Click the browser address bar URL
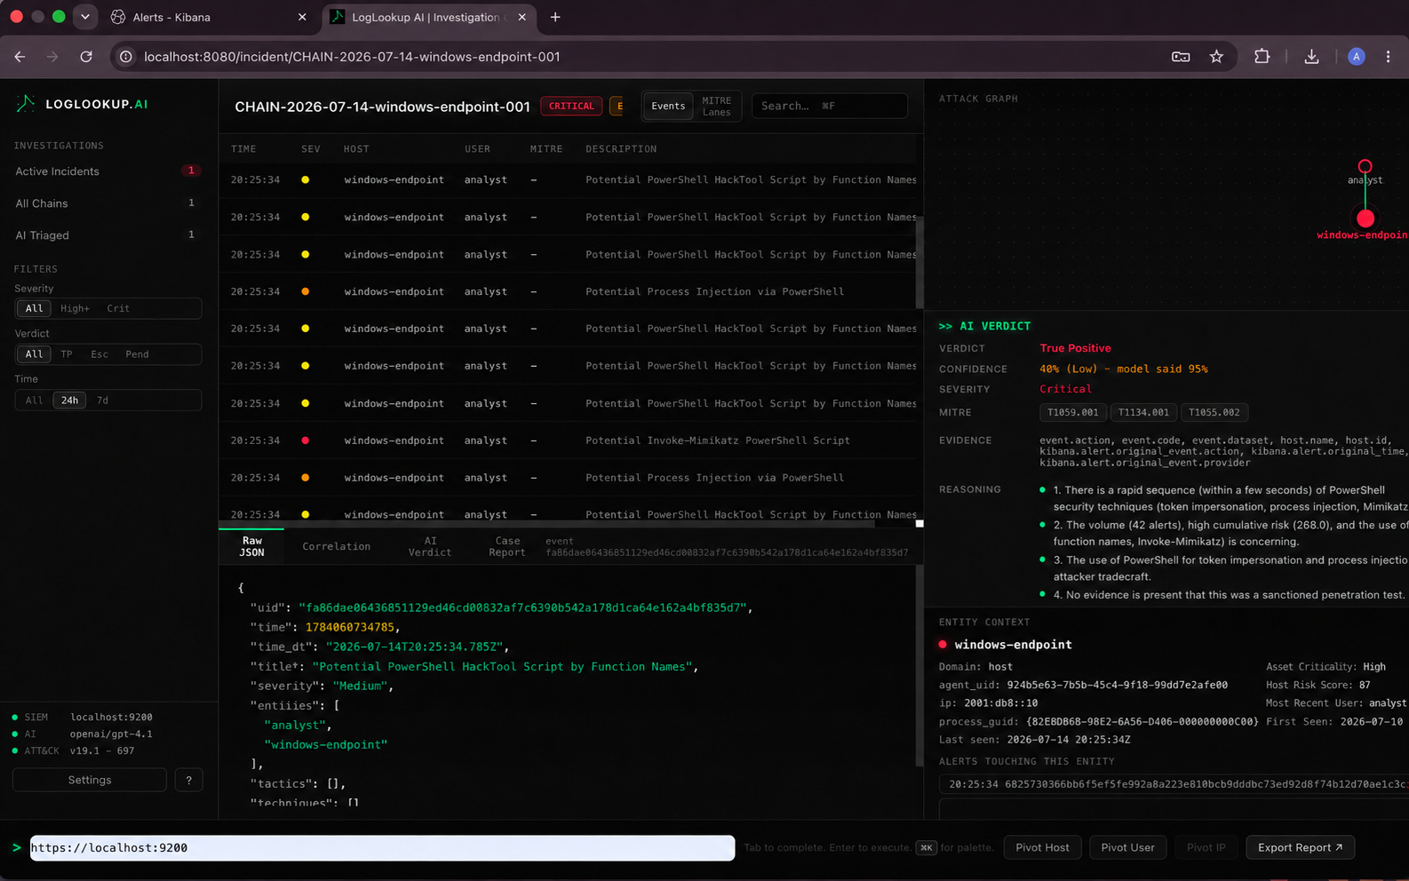 pos(352,57)
